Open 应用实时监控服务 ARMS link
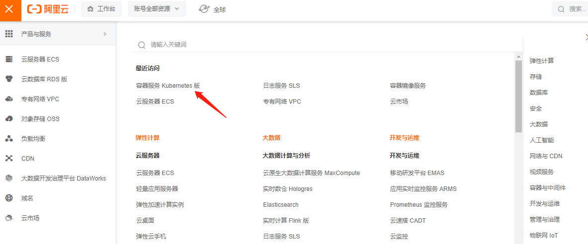This screenshot has width=588, height=244. pyautogui.click(x=423, y=188)
